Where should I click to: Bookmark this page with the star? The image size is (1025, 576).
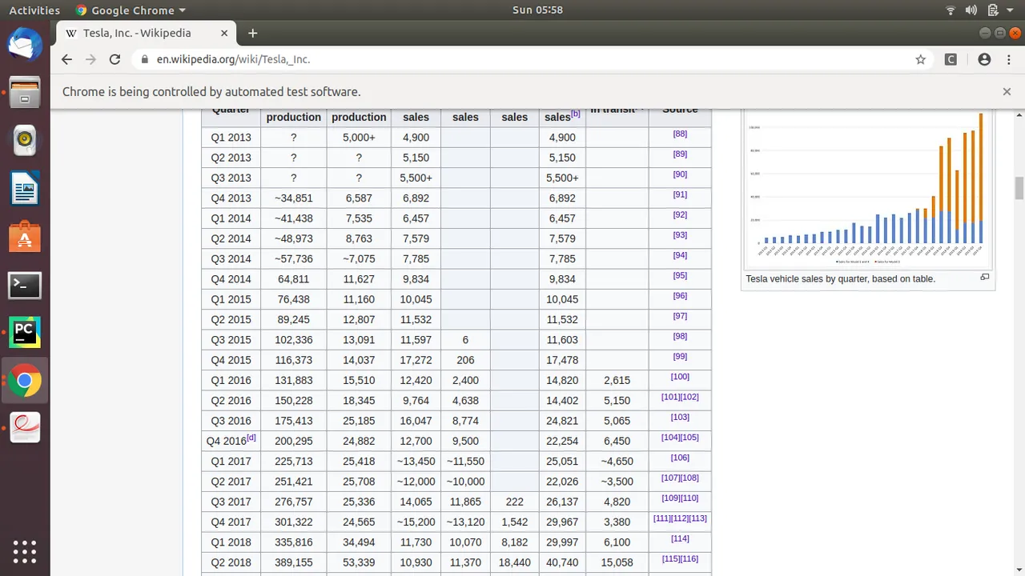tap(921, 59)
